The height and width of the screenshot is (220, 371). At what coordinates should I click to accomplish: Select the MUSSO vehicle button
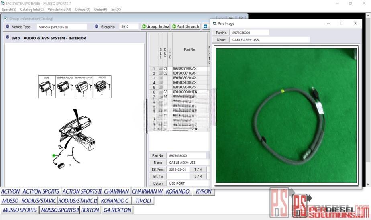[10, 201]
